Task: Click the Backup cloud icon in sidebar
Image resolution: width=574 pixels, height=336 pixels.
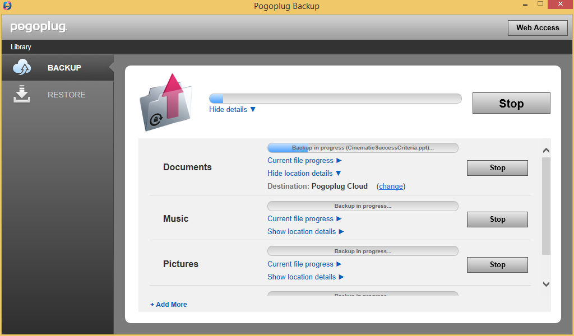Action: [x=22, y=67]
